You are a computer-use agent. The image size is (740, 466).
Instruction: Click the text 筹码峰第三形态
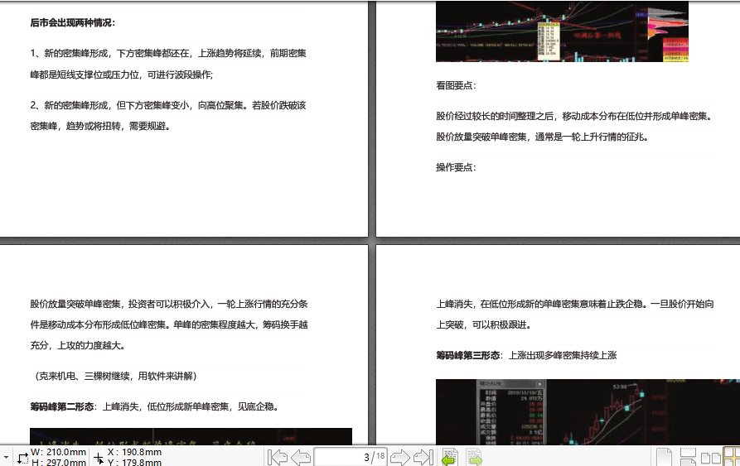pyautogui.click(x=468, y=355)
